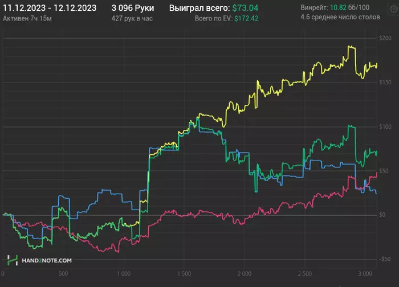Screen dimensions: 399x287
Task: Click the $0 y-axis label
Action: coord(382,215)
